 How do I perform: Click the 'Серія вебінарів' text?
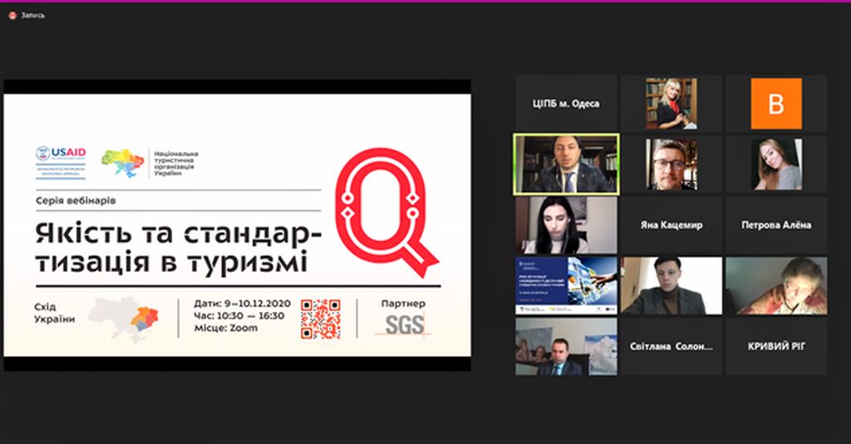pyautogui.click(x=76, y=201)
